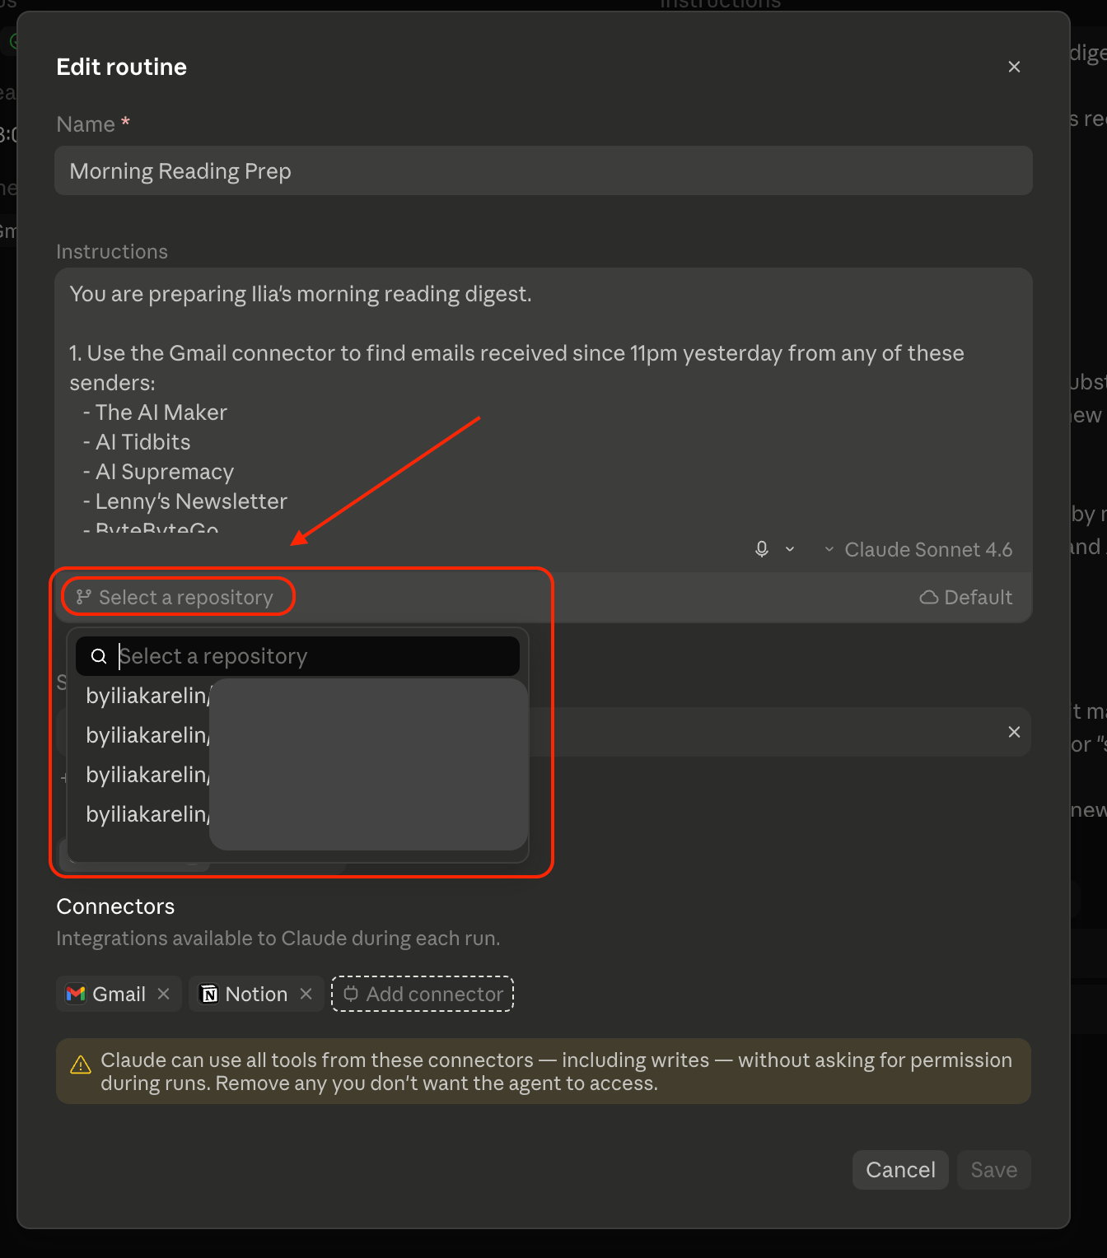Edit the routine Name field
This screenshot has width=1107, height=1258.
[x=544, y=171]
